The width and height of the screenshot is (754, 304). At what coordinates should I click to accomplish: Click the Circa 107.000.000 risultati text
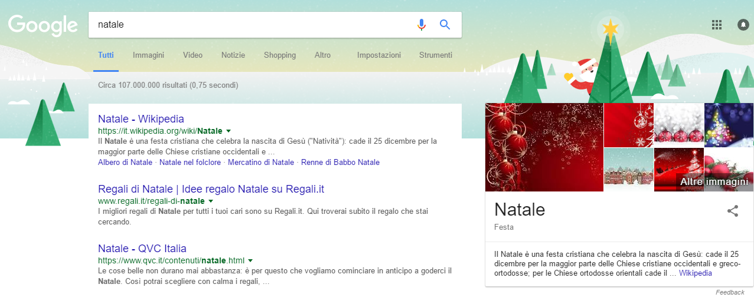pyautogui.click(x=168, y=85)
